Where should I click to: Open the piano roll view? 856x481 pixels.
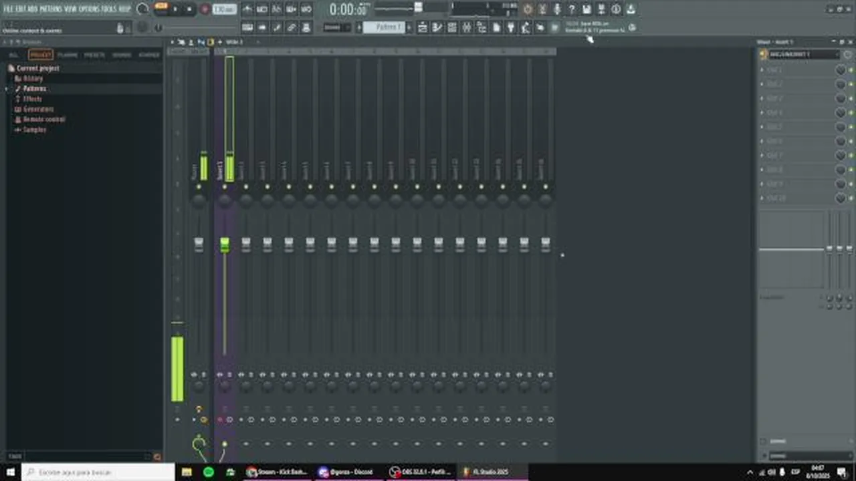point(437,27)
